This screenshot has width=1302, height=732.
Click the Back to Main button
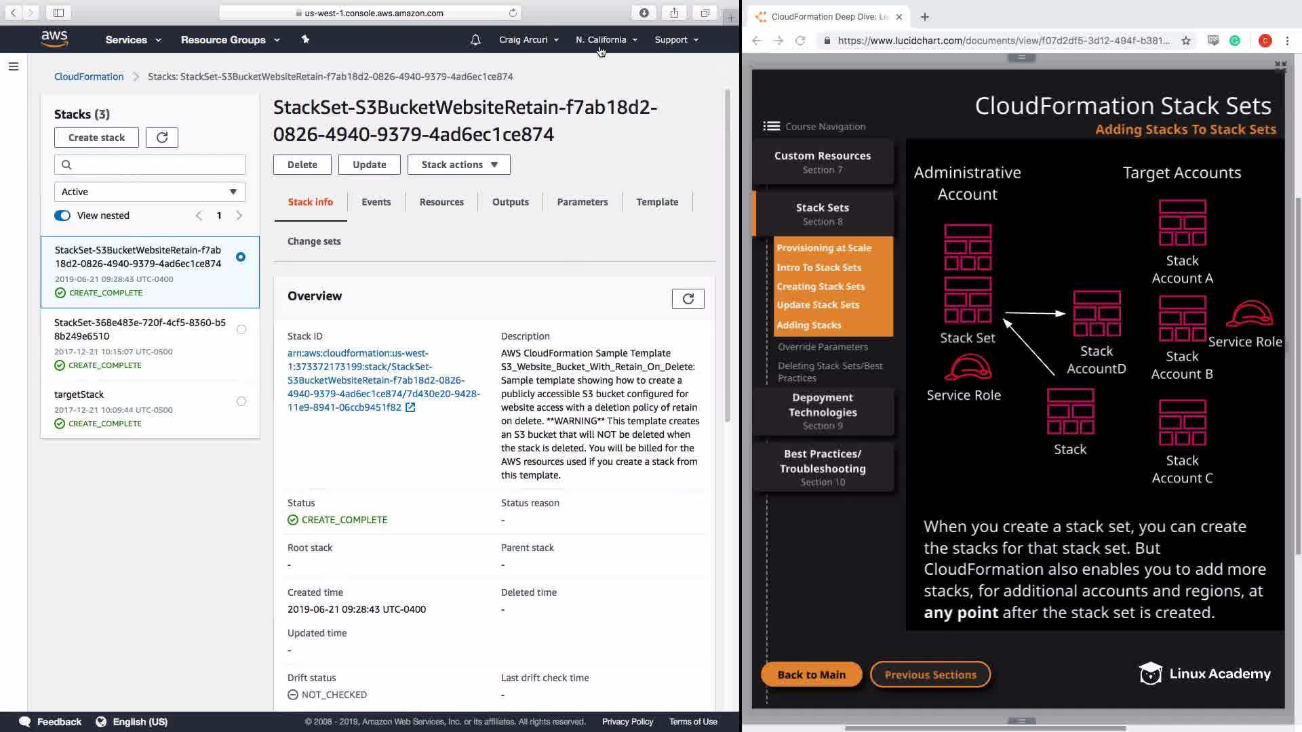pos(811,674)
